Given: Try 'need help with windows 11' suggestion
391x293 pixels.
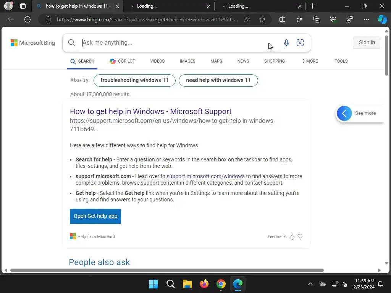Looking at the screenshot, I should tap(218, 80).
